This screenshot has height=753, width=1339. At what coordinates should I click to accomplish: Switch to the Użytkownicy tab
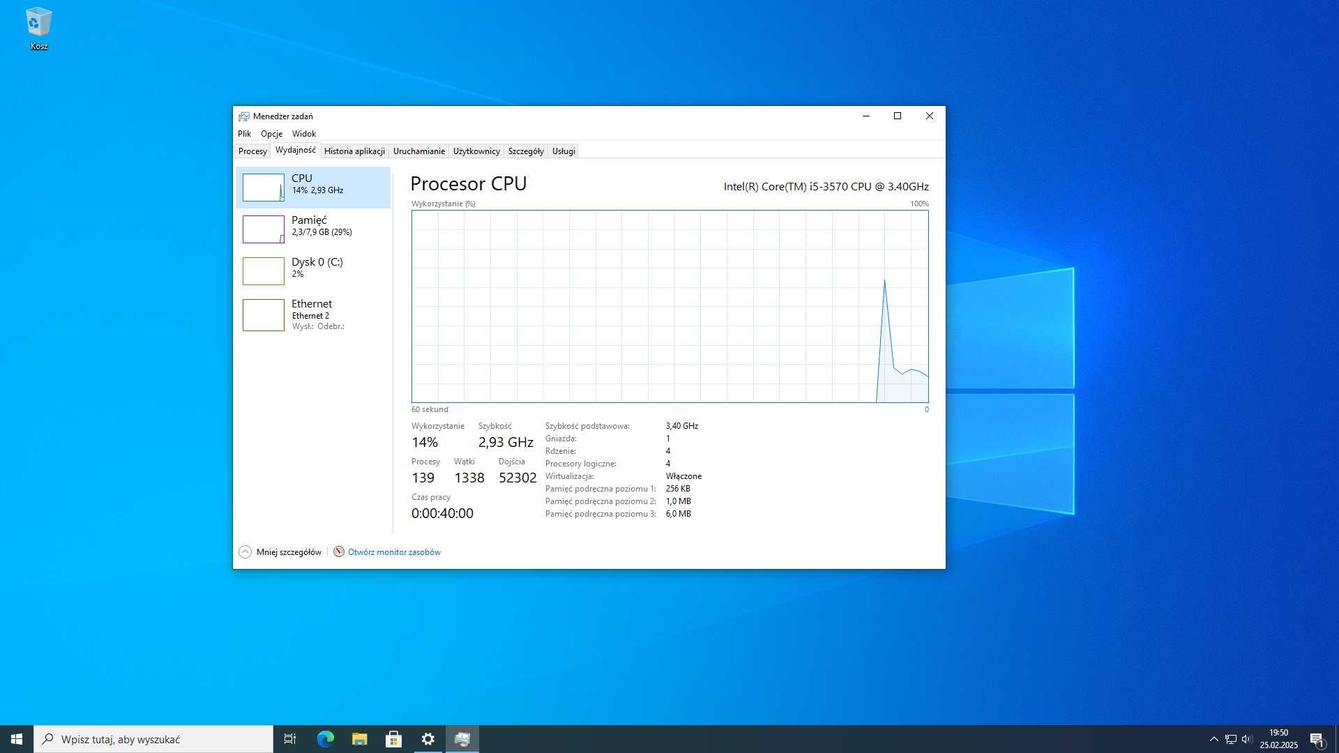point(476,151)
